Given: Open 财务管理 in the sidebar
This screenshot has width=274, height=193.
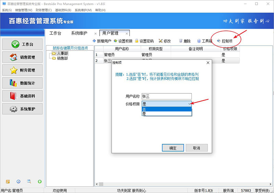Looking at the screenshot, I should [x=22, y=70].
